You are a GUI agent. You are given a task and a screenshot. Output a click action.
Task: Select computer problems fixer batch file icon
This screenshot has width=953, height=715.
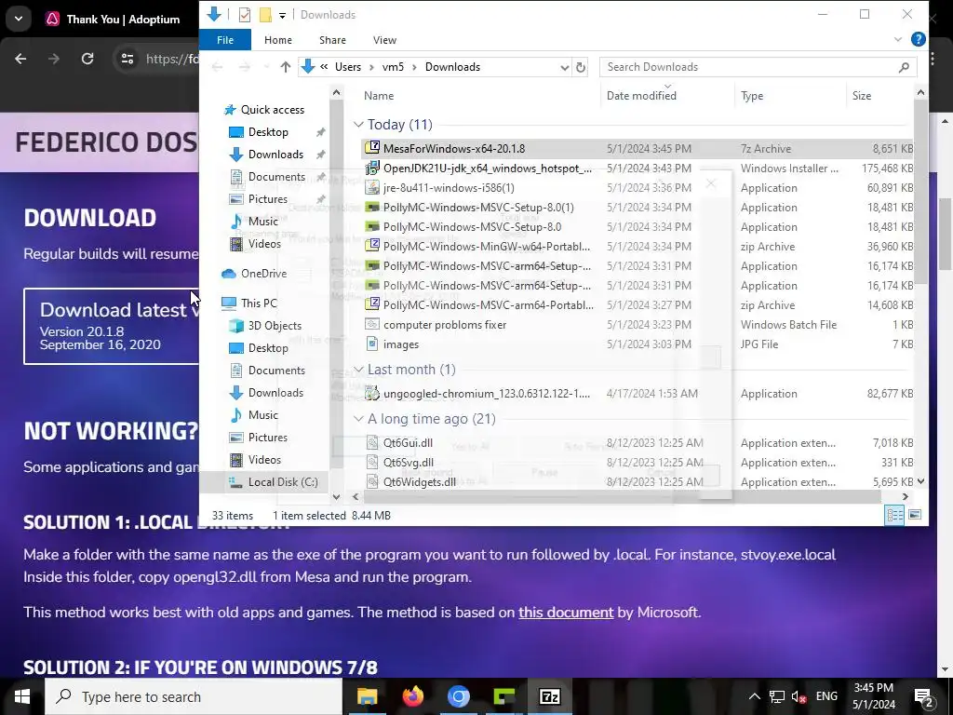[372, 324]
